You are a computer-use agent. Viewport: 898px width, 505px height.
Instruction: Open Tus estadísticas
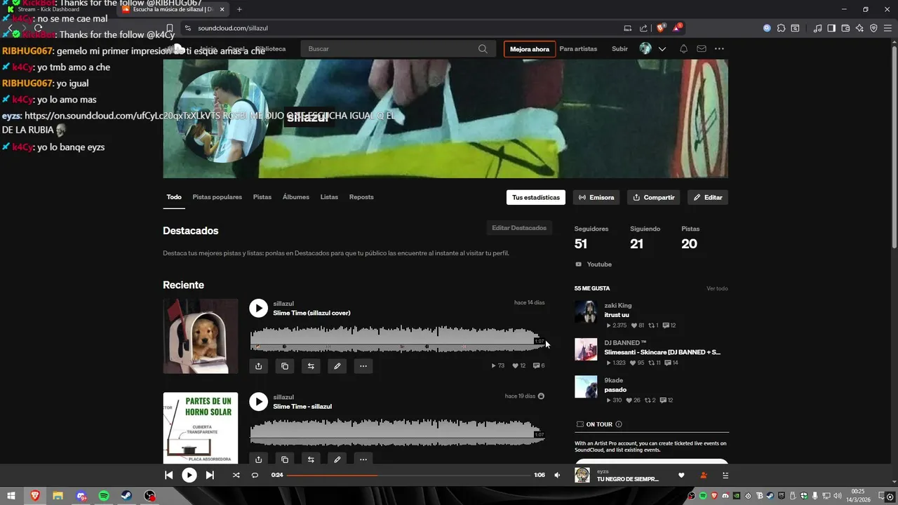pos(536,197)
